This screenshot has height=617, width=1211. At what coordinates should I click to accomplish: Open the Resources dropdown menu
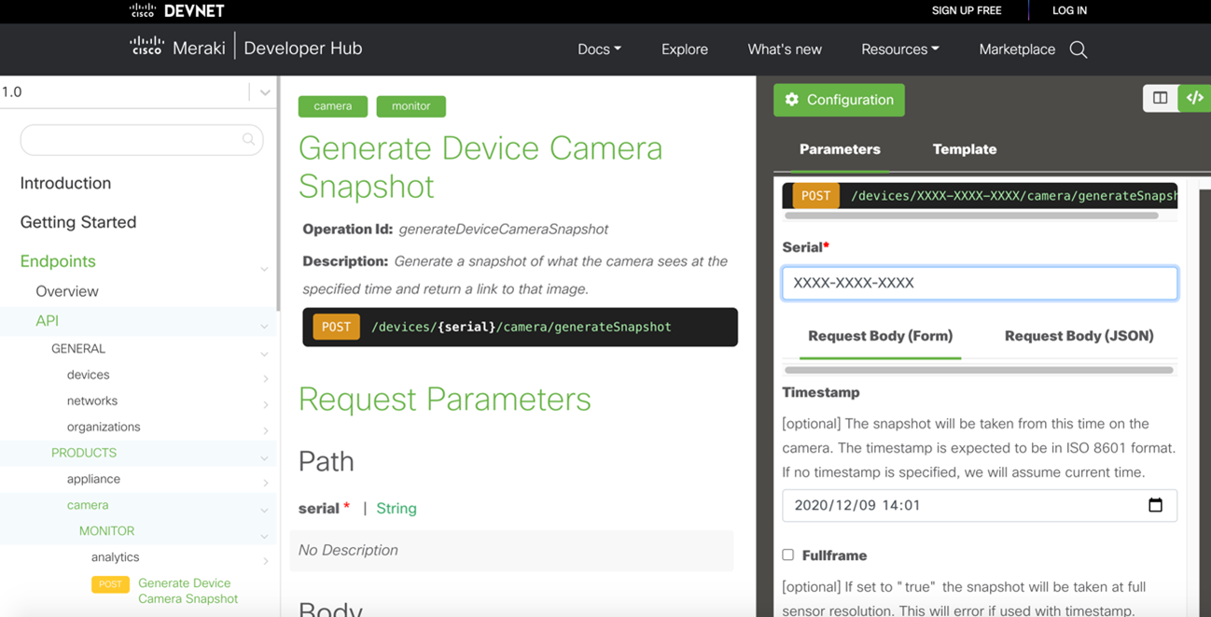coord(899,49)
